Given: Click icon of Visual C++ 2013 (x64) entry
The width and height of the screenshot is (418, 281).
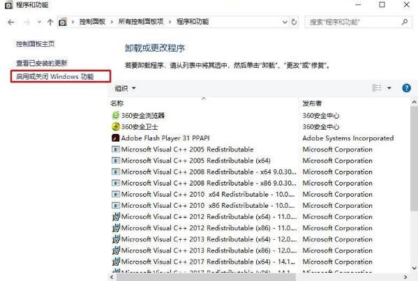Looking at the screenshot, I should pos(116,239).
